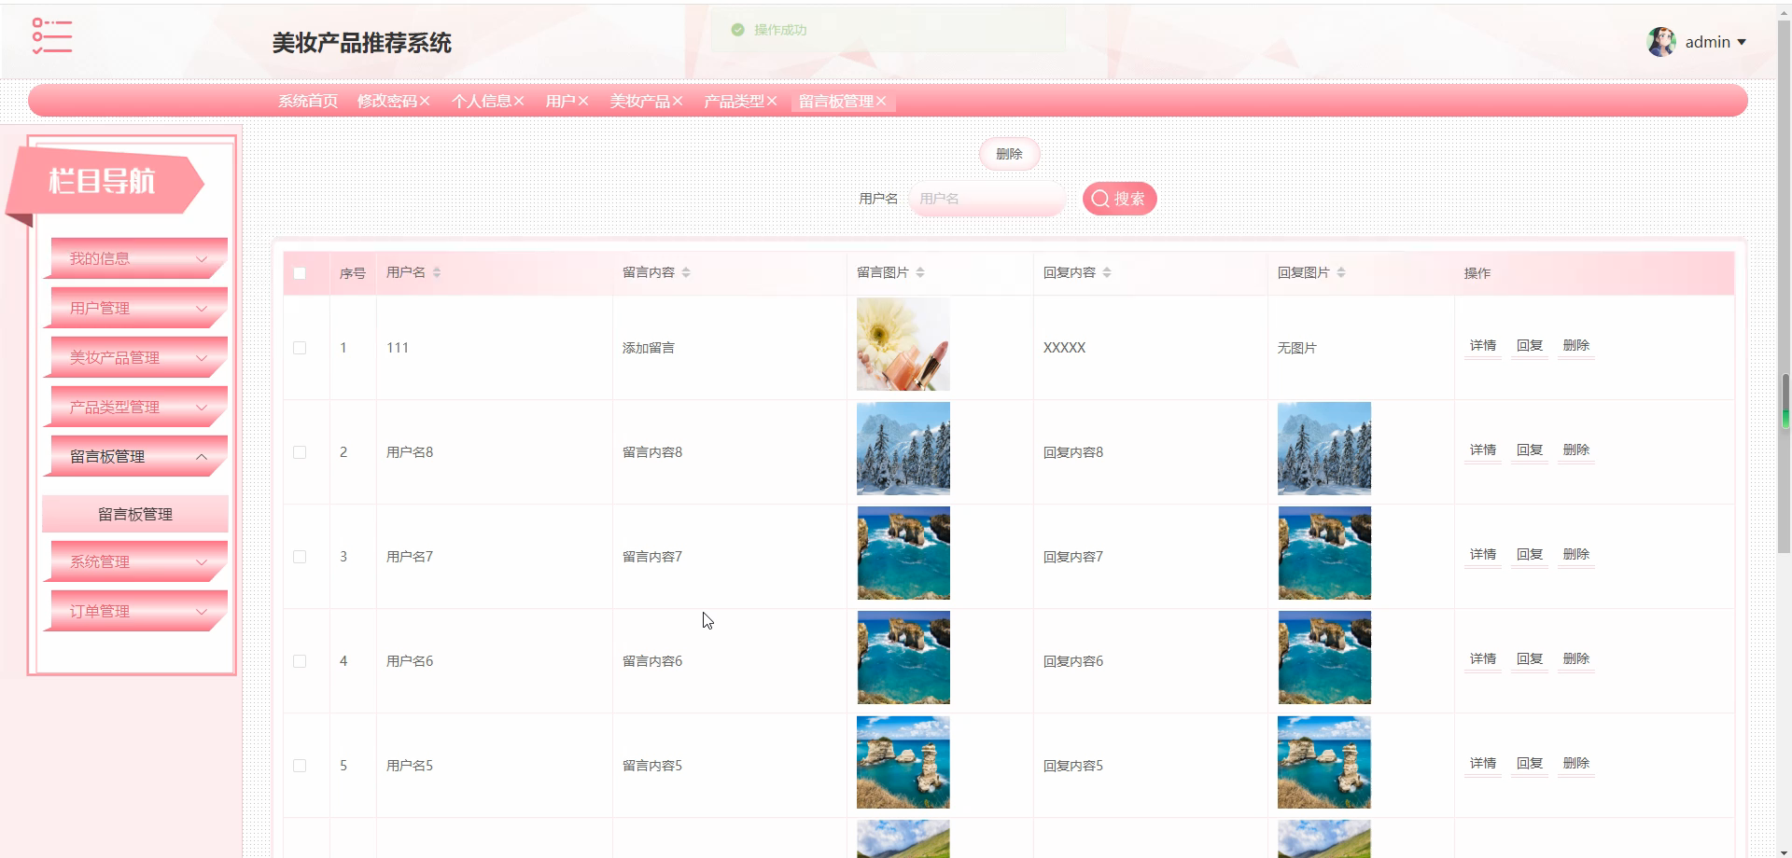Click the 美妆产品推荐系统 title
Image resolution: width=1792 pixels, height=858 pixels.
pyautogui.click(x=362, y=43)
